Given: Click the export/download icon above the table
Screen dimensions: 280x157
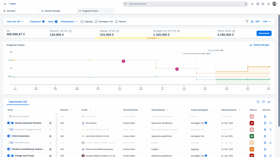Looking at the screenshot, I should [x=269, y=102].
